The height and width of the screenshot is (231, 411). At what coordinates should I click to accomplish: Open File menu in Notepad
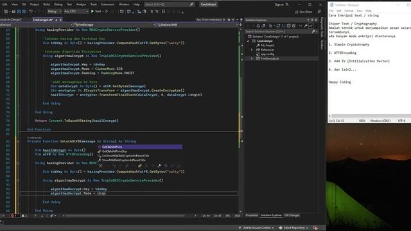click(331, 11)
